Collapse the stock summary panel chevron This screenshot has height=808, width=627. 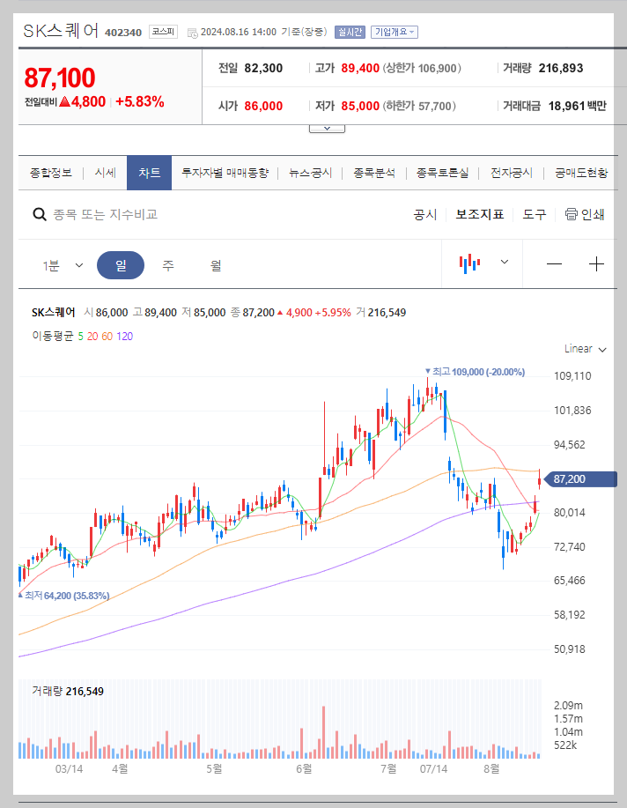327,126
